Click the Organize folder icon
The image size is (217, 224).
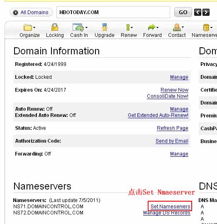tap(28, 27)
